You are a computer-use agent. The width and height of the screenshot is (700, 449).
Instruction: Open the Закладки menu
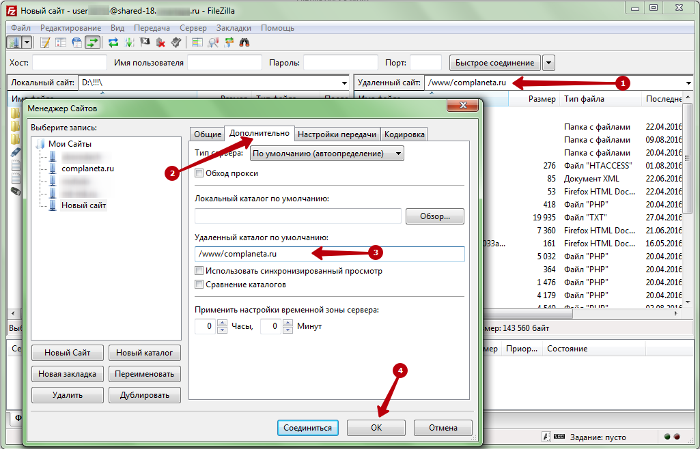pos(234,28)
